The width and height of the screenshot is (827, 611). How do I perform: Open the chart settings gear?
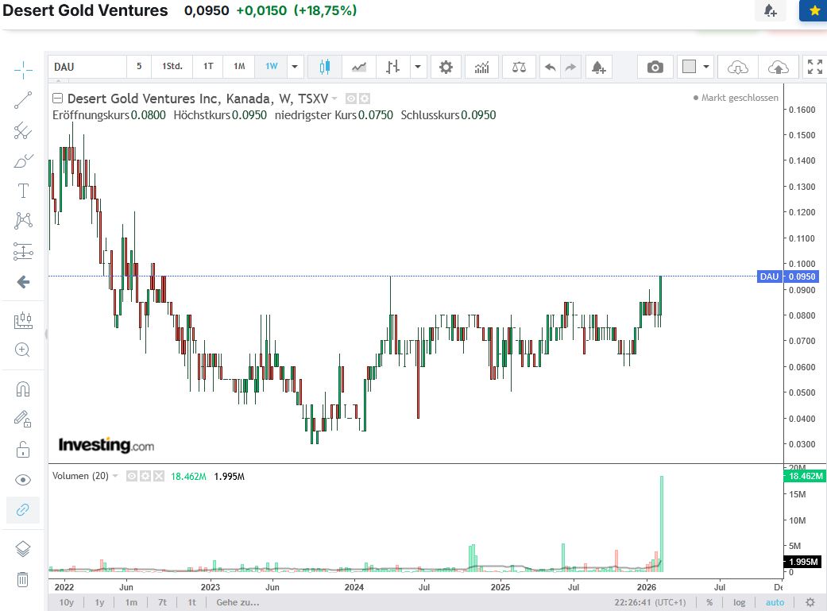click(446, 67)
